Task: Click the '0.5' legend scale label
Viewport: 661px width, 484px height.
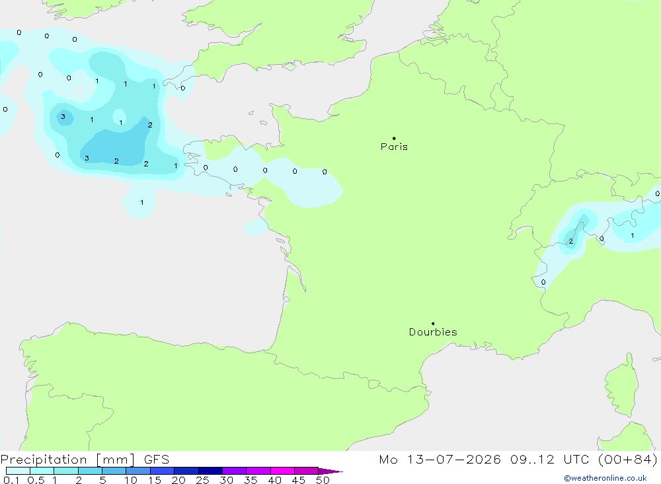Action: (x=36, y=480)
